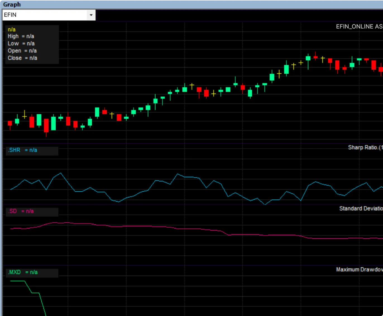This screenshot has width=383, height=316.
Task: Click the EFIN_ONLINE AS chart title
Action: 359,27
